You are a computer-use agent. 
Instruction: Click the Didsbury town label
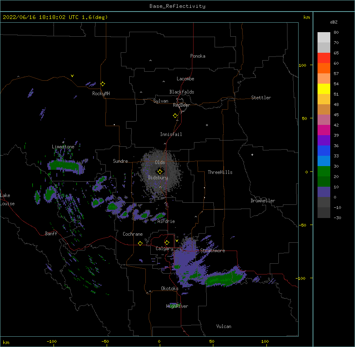[x=158, y=178]
